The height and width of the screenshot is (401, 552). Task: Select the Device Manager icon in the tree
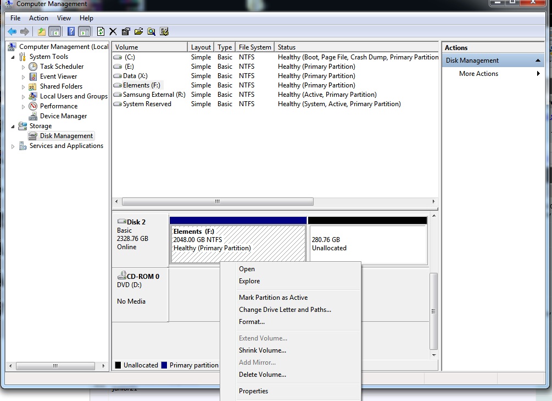tap(33, 116)
